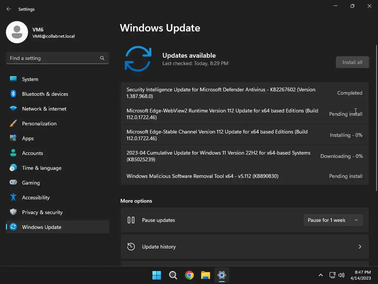
Task: Open Accessibility settings label
Action: tap(36, 197)
